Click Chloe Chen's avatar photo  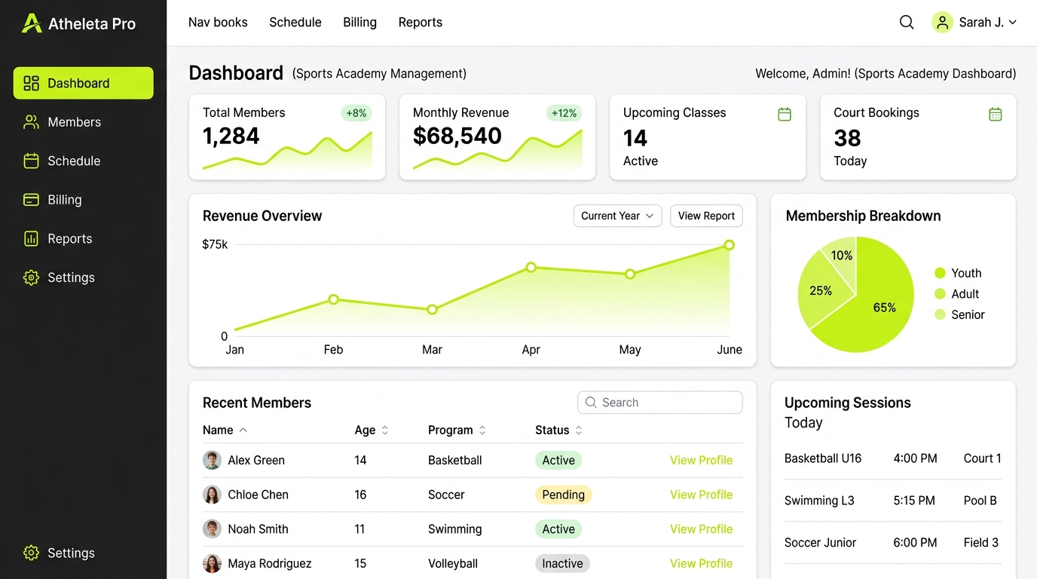pyautogui.click(x=212, y=495)
